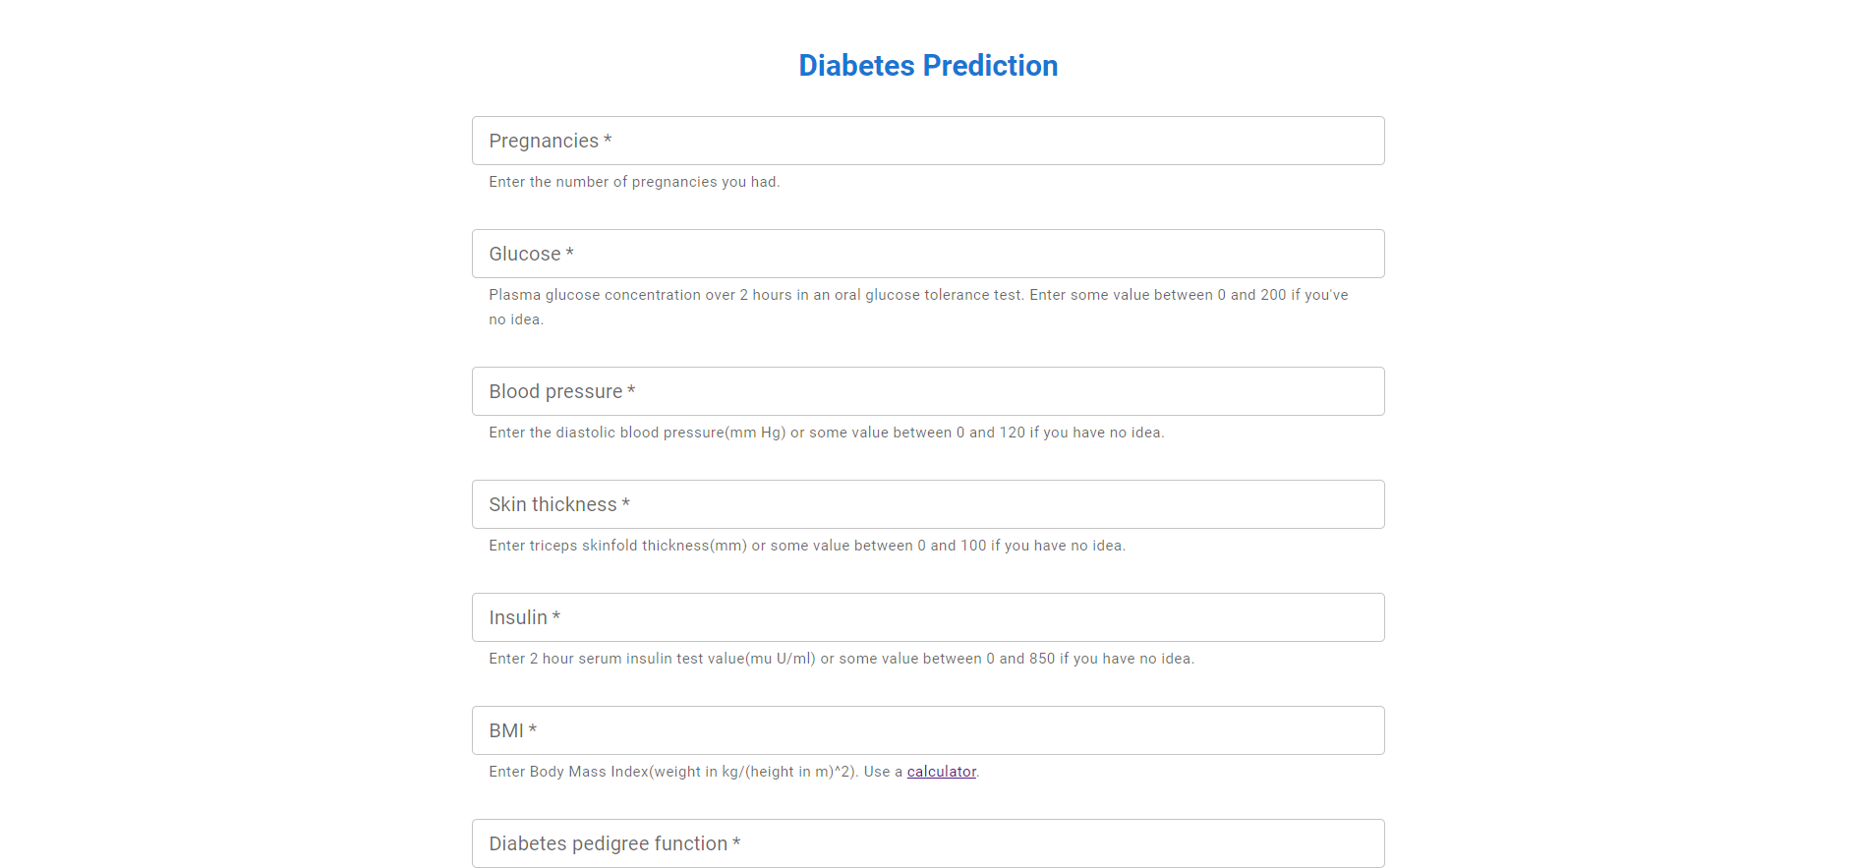This screenshot has height=868, width=1859.
Task: Click the glucose tolerance description text
Action: coord(914,295)
